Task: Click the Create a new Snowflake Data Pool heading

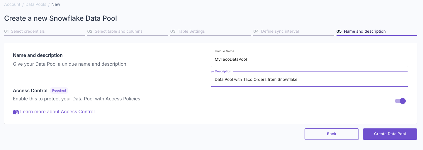Action: point(61,18)
